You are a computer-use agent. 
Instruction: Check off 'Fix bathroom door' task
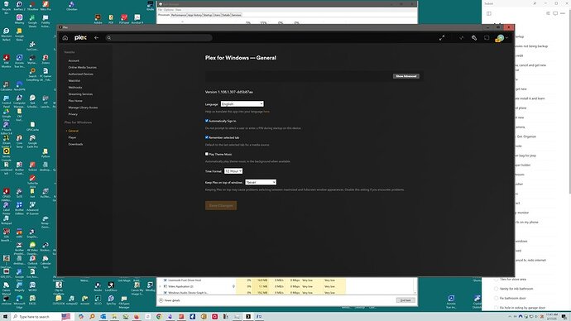pyautogui.click(x=496, y=298)
